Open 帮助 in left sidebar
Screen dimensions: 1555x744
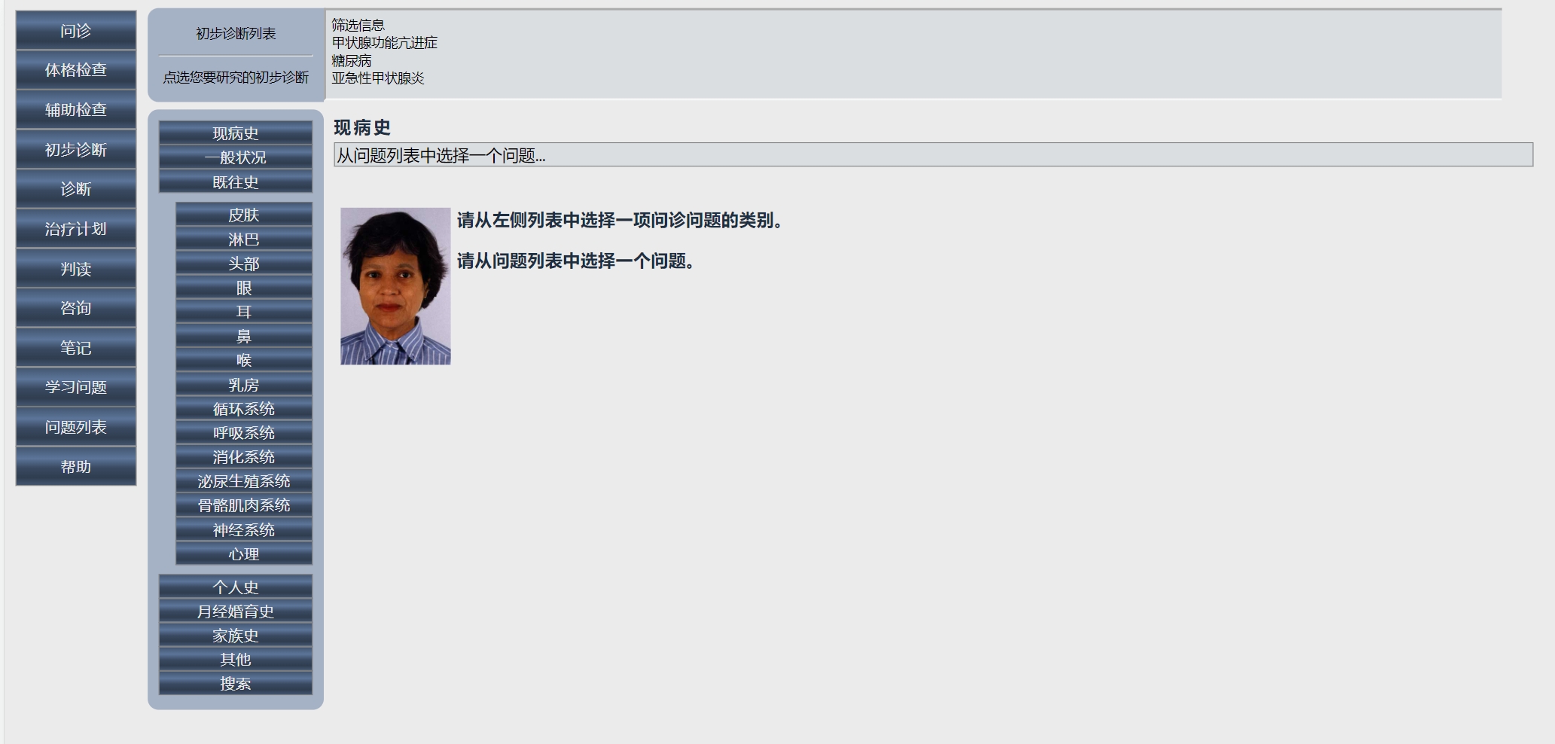[76, 467]
